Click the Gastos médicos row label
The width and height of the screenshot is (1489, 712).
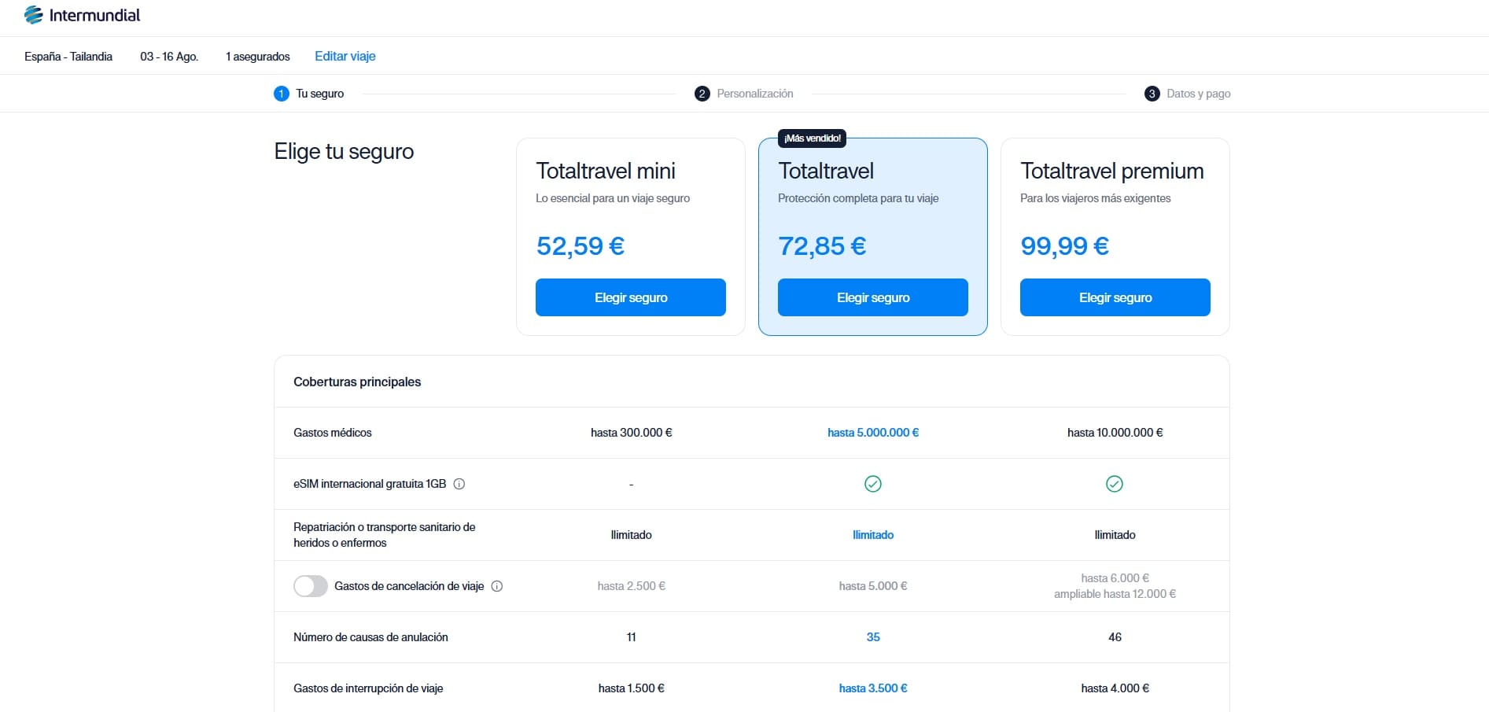coord(333,433)
